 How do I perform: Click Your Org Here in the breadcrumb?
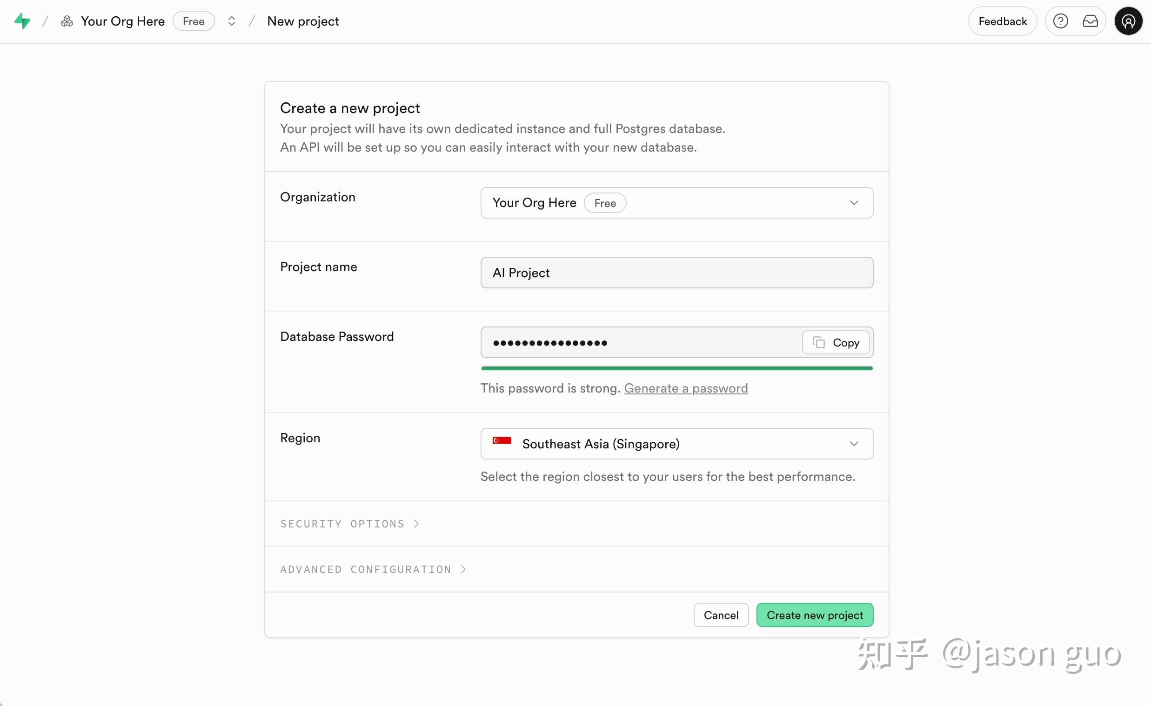[122, 21]
